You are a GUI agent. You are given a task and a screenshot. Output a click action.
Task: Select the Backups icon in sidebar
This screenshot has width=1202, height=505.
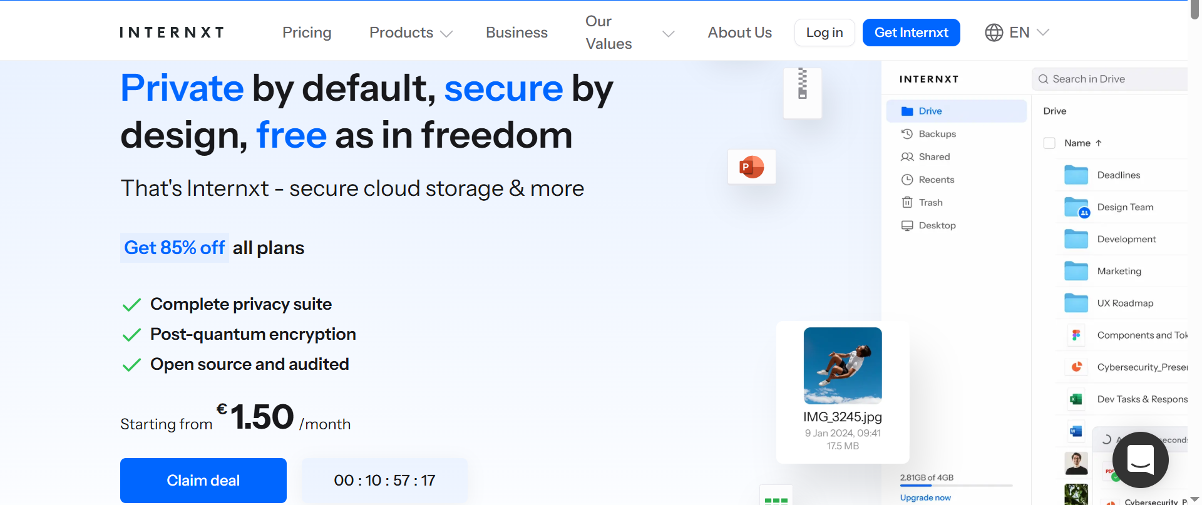click(907, 134)
